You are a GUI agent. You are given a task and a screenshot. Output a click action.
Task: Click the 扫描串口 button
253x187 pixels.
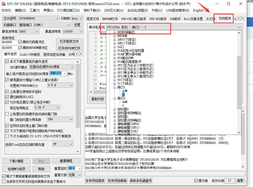coord(10,25)
